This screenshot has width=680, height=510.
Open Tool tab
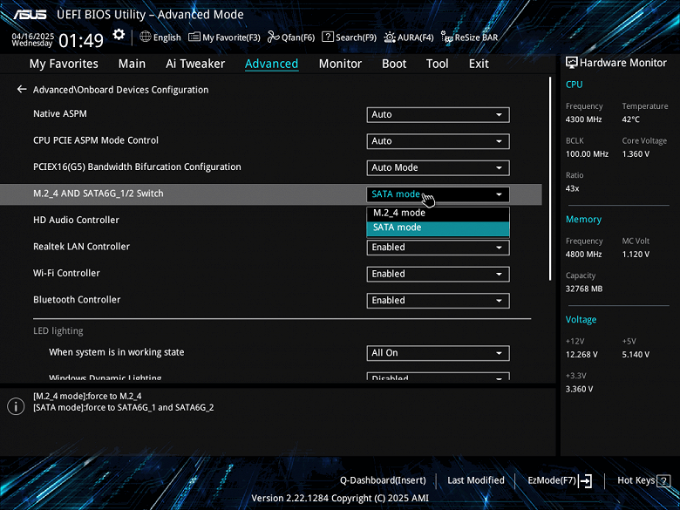(437, 64)
